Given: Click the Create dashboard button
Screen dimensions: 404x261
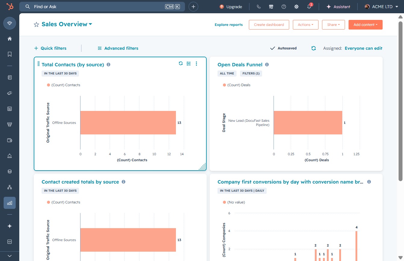Looking at the screenshot, I should (x=269, y=25).
